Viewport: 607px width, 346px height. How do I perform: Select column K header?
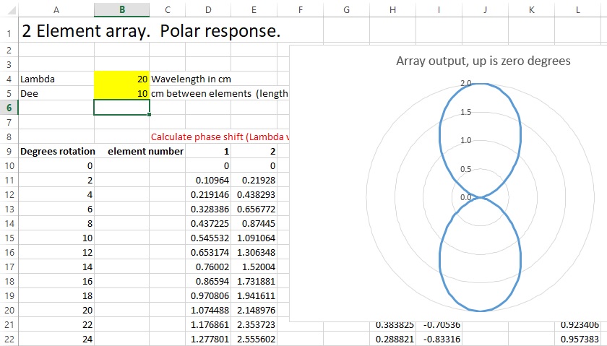point(532,10)
